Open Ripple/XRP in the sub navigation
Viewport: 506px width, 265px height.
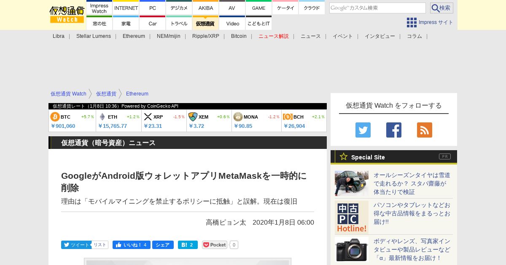[206, 36]
